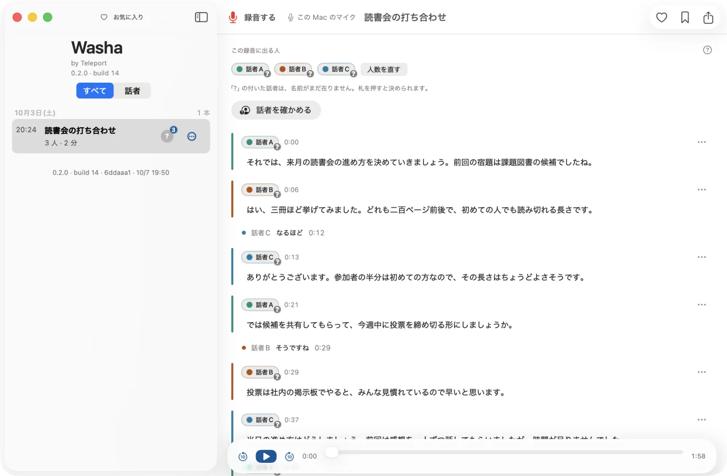The width and height of the screenshot is (727, 476).
Task: Open the ellipsis menu for the 0:00 segment
Action: (x=702, y=142)
